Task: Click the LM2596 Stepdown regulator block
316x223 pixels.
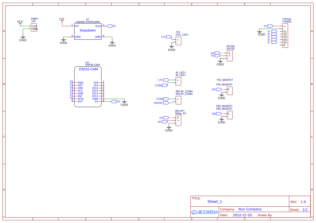Action: (x=88, y=31)
